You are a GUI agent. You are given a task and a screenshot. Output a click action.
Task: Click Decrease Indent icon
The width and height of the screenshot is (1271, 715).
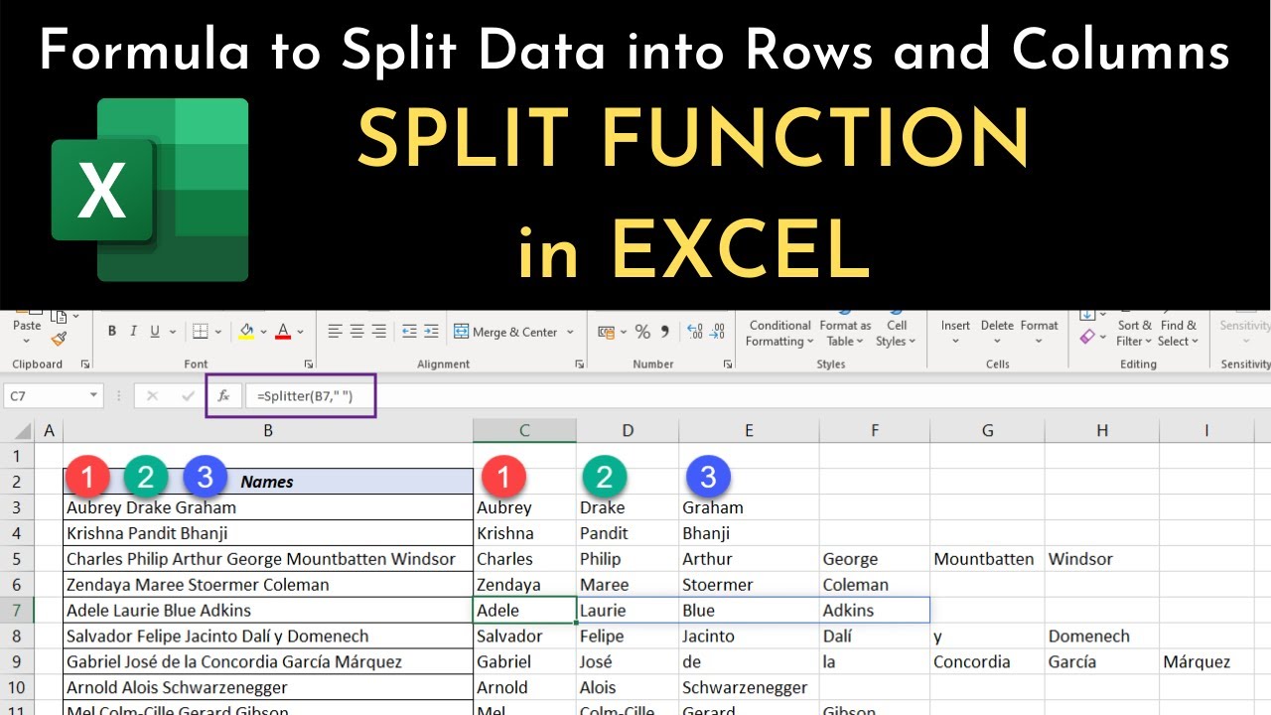(407, 332)
